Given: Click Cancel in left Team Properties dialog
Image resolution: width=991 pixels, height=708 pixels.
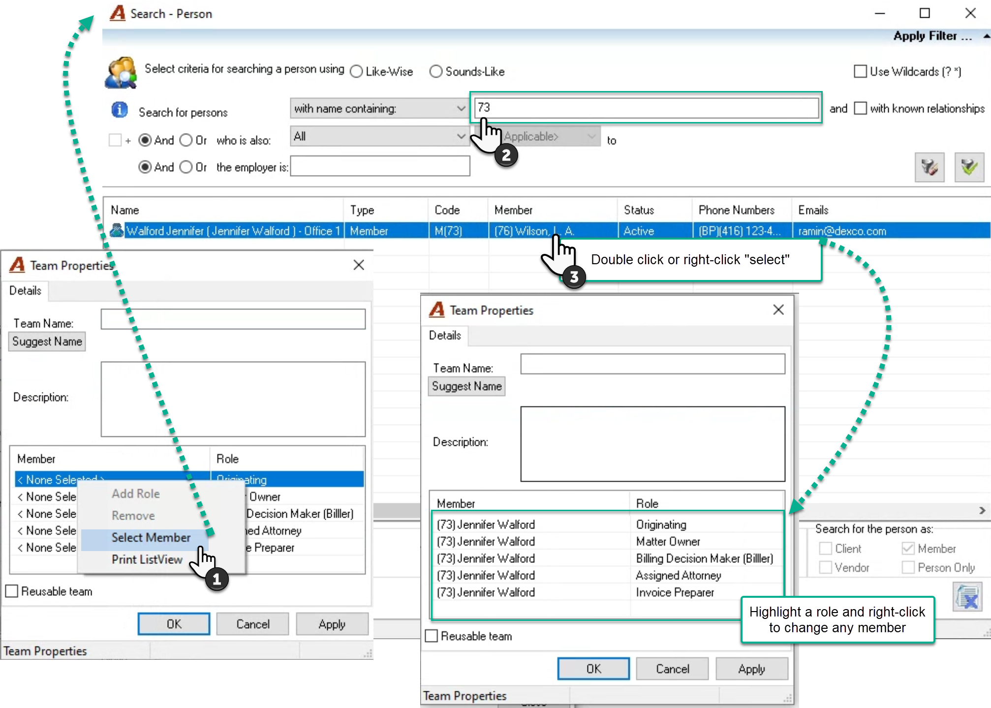Looking at the screenshot, I should 253,624.
